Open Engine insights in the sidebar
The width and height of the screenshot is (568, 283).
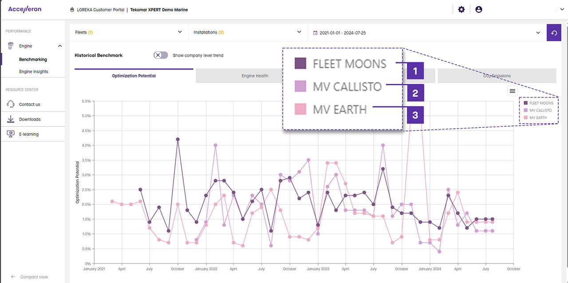(34, 71)
